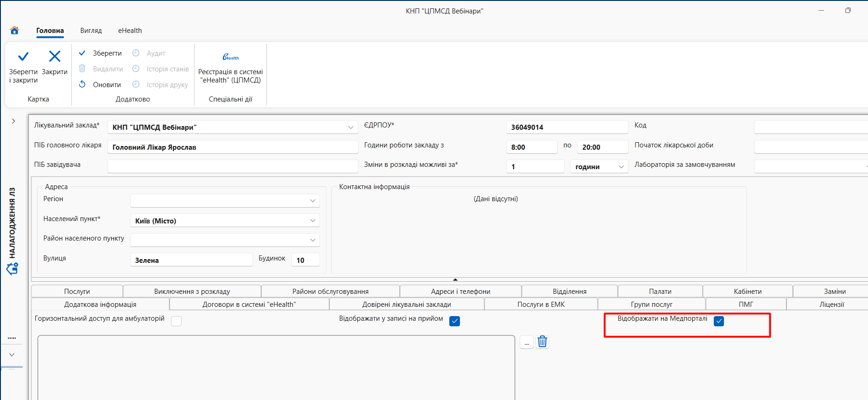Viewport: 868px width, 400px height.
Task: Minimize the application window
Action: 821,10
